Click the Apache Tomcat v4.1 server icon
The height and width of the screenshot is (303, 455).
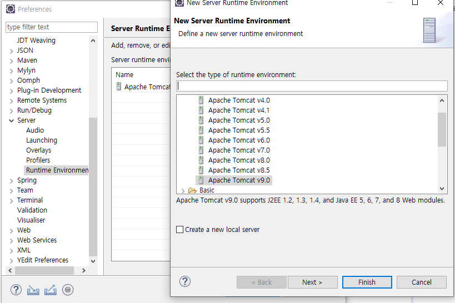(x=201, y=110)
